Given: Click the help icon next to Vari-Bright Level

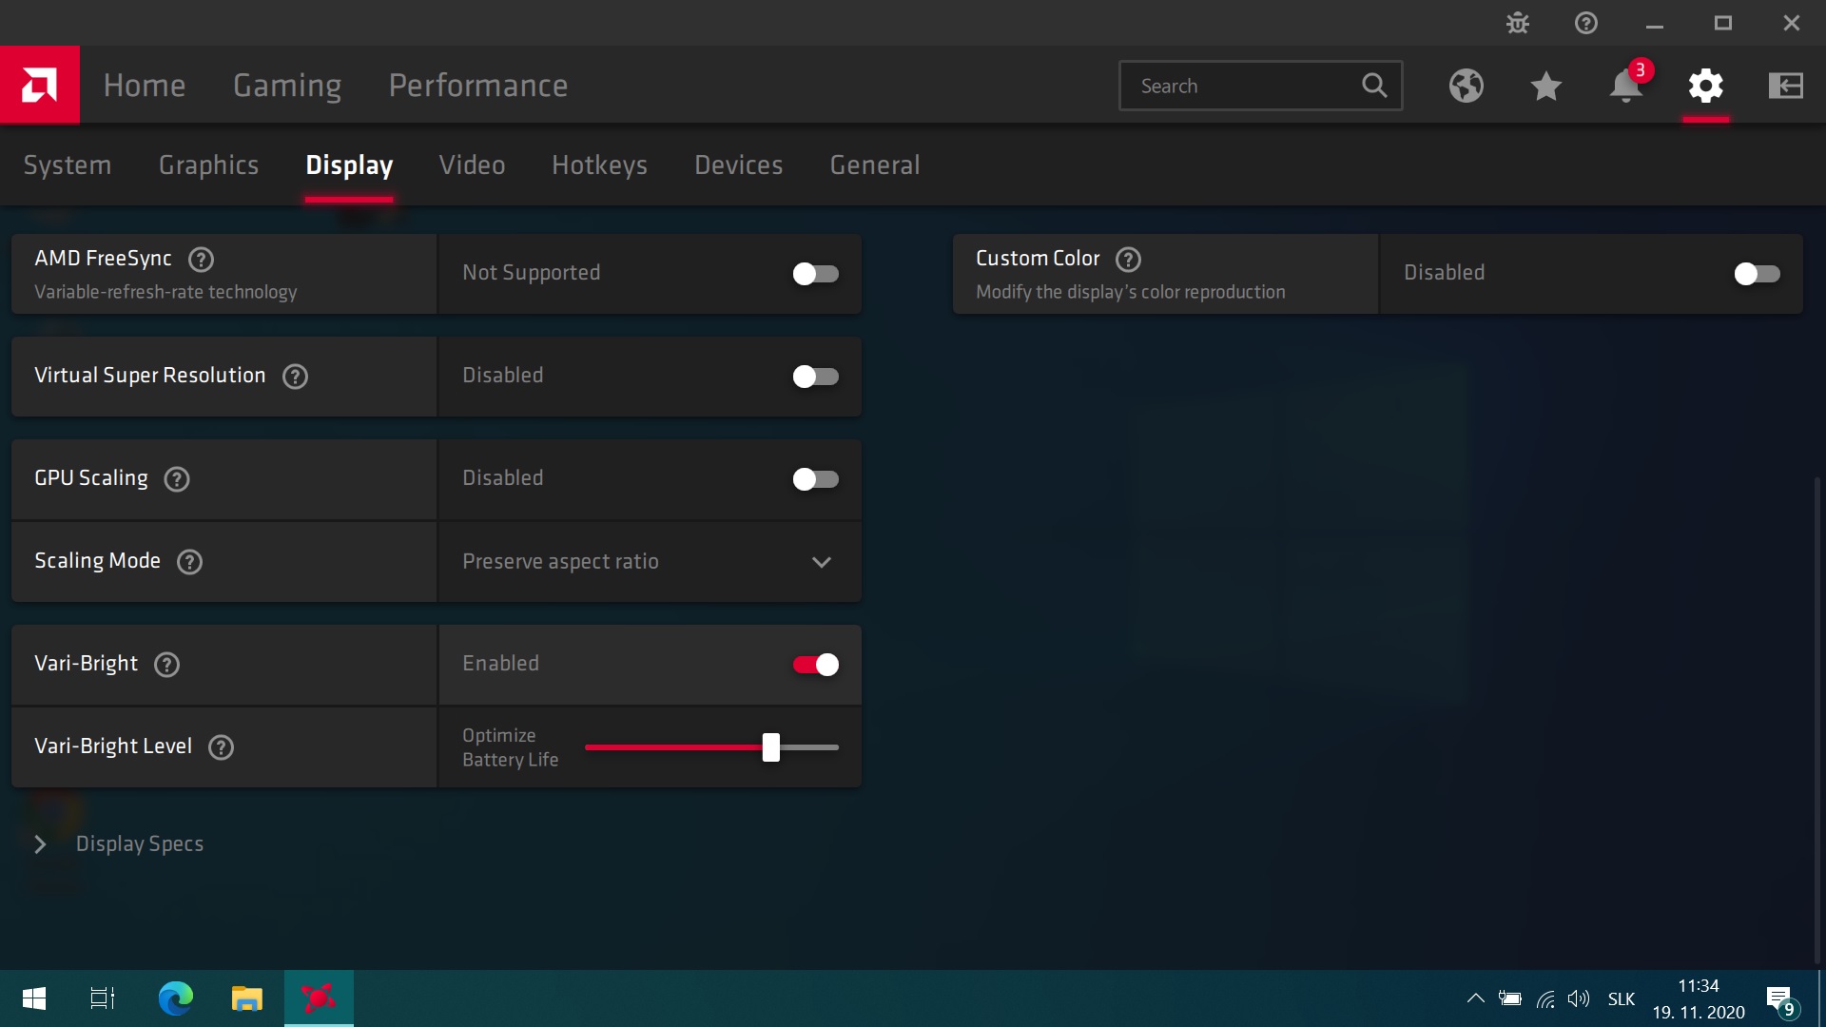Looking at the screenshot, I should tap(221, 747).
